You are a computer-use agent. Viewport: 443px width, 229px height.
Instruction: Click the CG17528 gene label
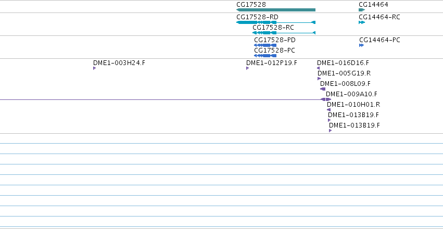pyautogui.click(x=251, y=5)
